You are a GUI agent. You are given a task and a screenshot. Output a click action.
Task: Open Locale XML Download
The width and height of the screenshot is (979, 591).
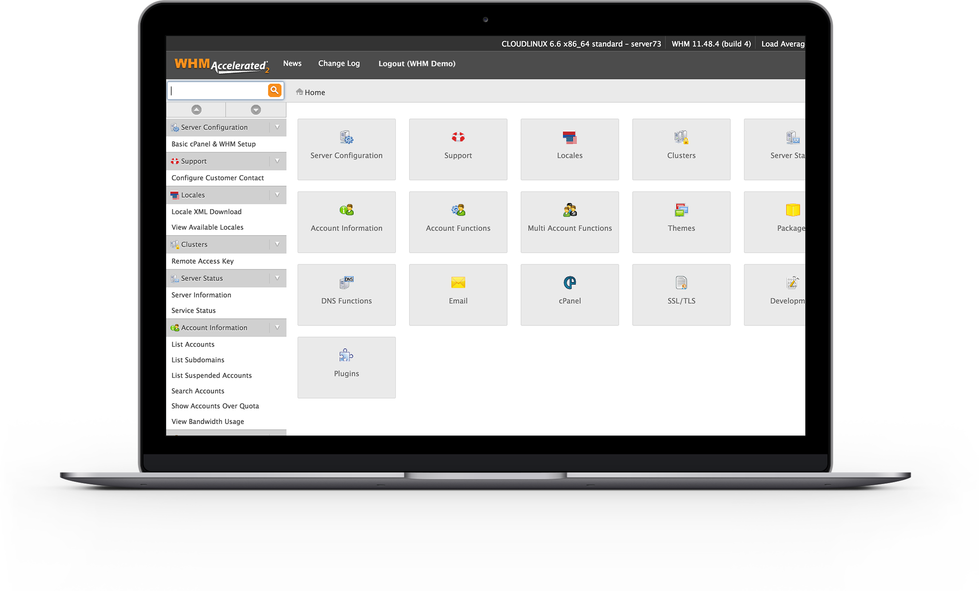pyautogui.click(x=207, y=212)
